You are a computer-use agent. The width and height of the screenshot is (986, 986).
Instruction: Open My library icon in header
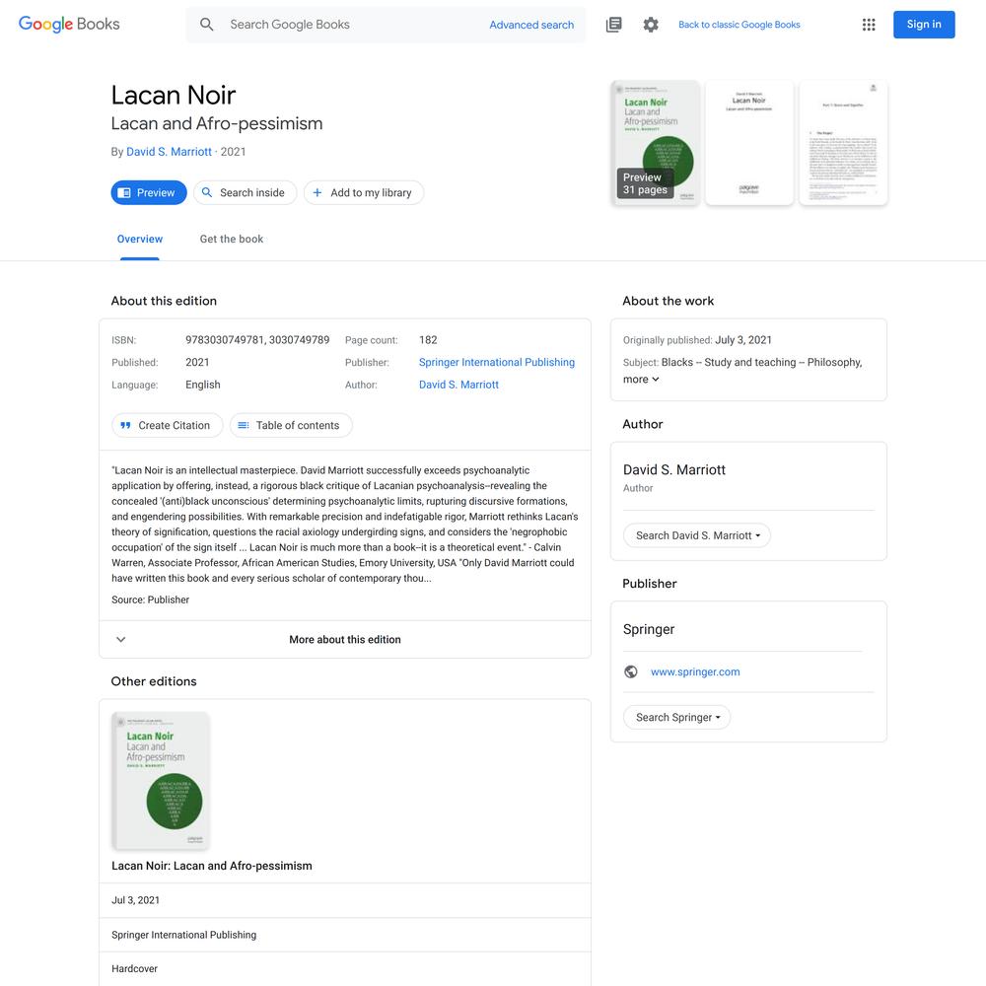tap(613, 25)
